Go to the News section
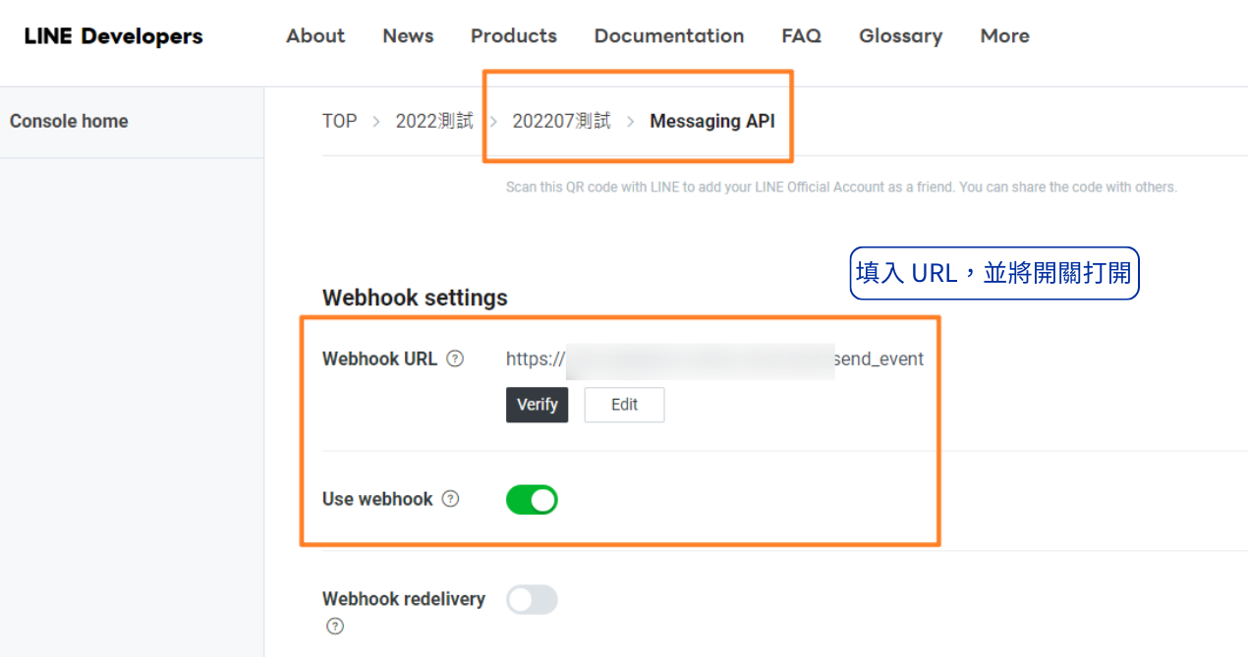Viewport: 1248px width, 658px height. 408,36
